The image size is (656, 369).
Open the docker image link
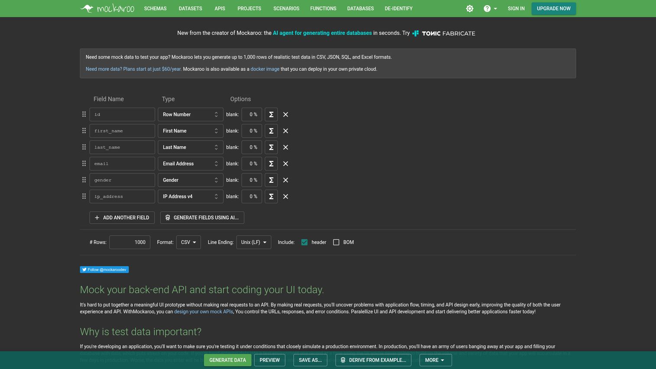click(x=265, y=69)
